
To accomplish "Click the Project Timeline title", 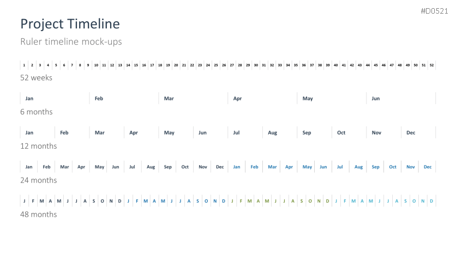I will pyautogui.click(x=70, y=24).
